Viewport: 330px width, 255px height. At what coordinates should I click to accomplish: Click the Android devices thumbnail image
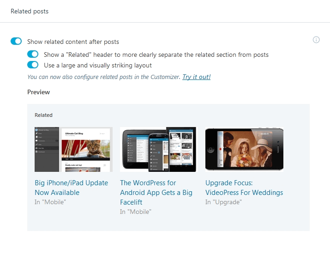tap(159, 149)
